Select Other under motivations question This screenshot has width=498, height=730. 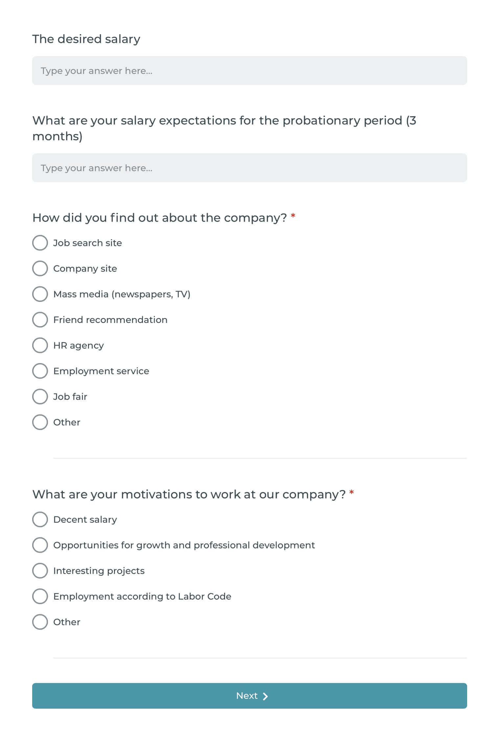[x=40, y=622]
